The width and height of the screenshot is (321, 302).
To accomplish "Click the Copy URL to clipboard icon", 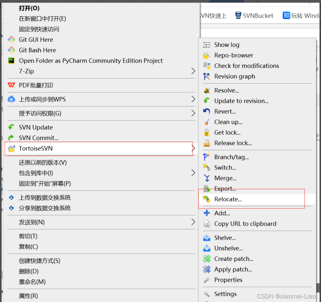I will (207, 223).
